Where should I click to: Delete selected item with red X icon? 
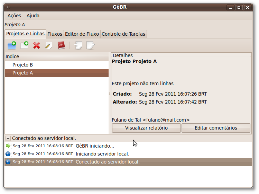click(x=37, y=45)
